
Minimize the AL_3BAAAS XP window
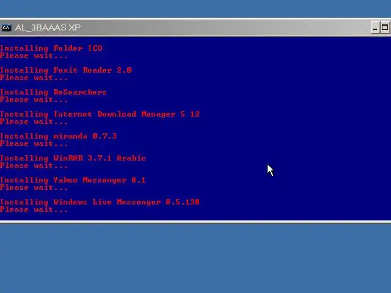pyautogui.click(x=375, y=27)
